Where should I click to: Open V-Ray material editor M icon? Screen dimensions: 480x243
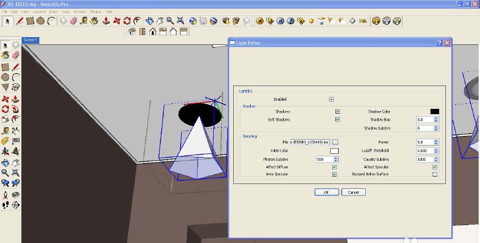[260, 21]
